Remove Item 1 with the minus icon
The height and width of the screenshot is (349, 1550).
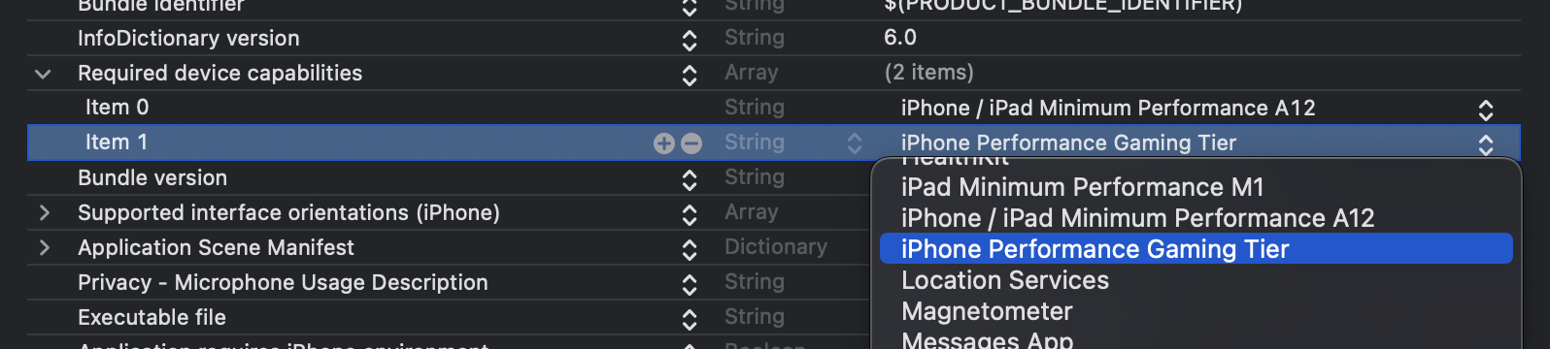click(x=691, y=143)
